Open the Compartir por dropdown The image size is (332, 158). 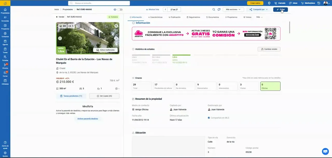258,10
